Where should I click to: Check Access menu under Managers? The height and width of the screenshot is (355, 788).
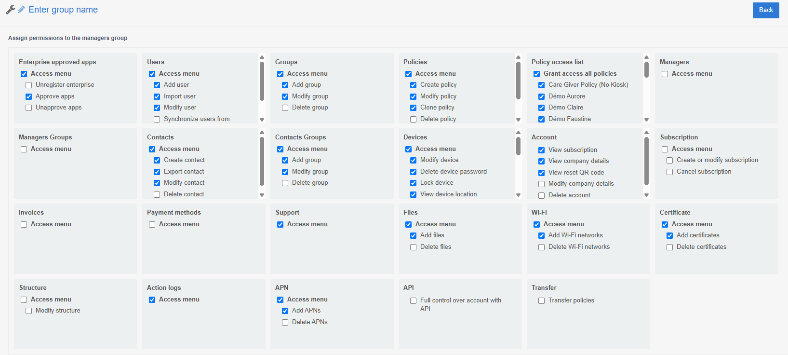coord(665,74)
